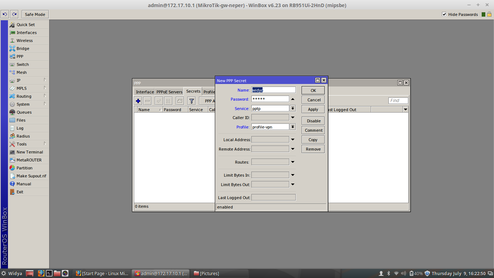
Task: Open Quick Set from the sidebar
Action: [x=25, y=25]
